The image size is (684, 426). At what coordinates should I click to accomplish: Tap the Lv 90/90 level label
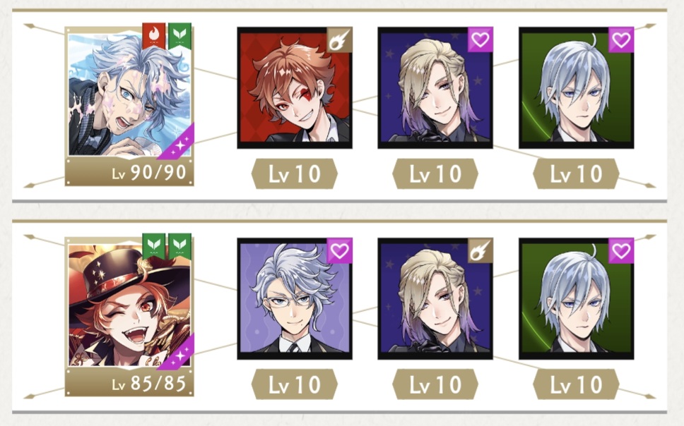point(149,173)
